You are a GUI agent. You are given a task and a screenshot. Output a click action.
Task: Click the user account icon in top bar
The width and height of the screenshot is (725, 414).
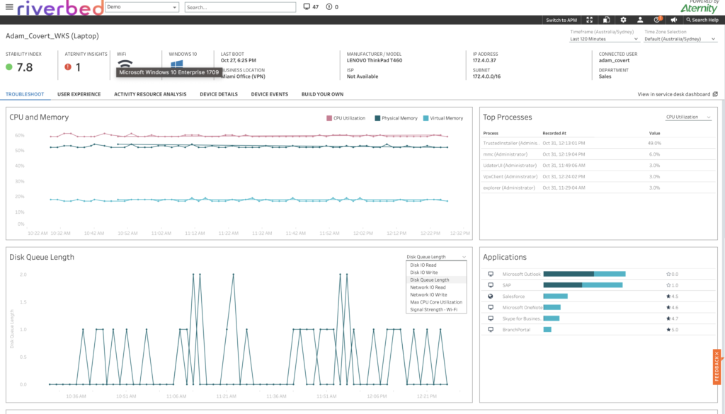(x=641, y=20)
